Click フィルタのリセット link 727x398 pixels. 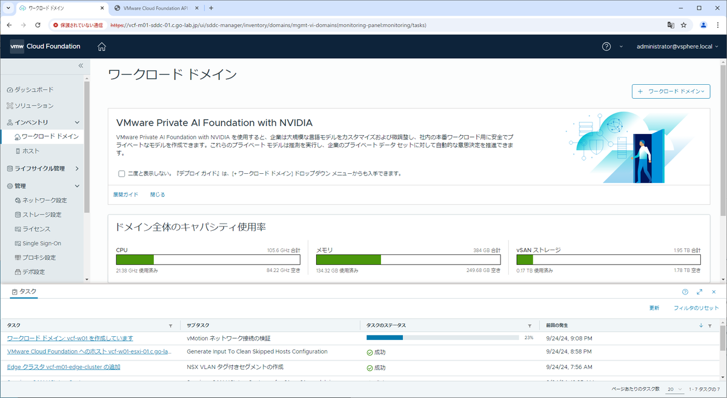click(696, 308)
